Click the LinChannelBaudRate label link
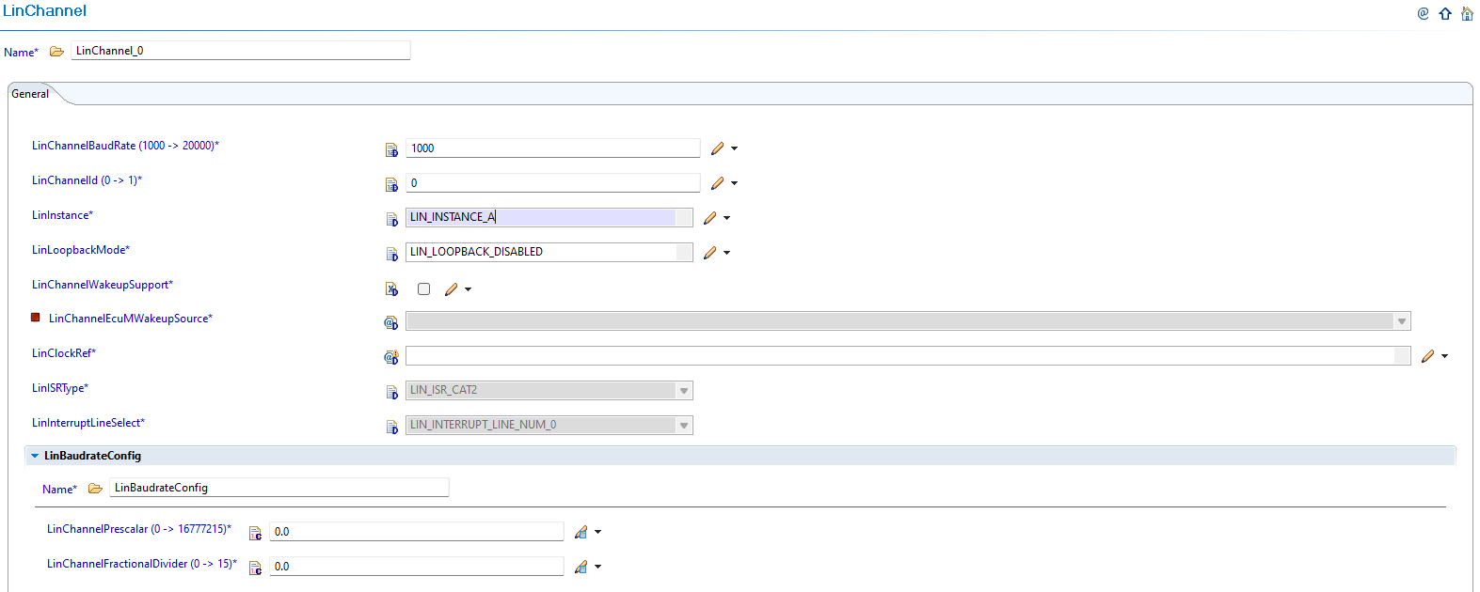 pos(125,146)
